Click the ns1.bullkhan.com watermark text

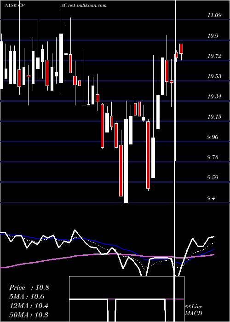86,6
